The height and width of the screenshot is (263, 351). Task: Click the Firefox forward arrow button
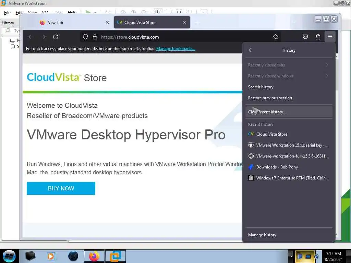[x=43, y=37]
